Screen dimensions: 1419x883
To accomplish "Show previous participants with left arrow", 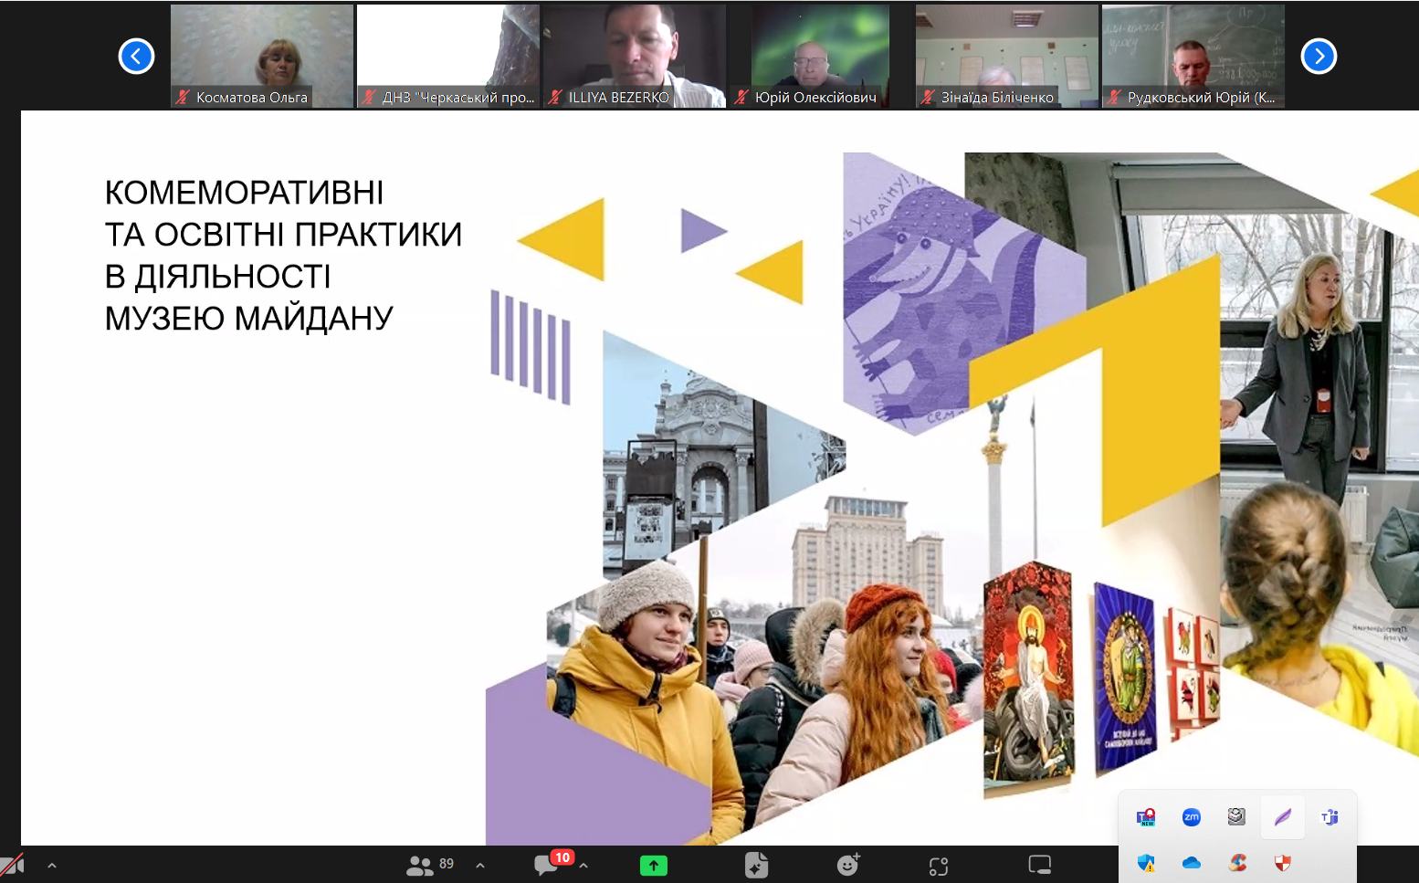I will coord(136,57).
